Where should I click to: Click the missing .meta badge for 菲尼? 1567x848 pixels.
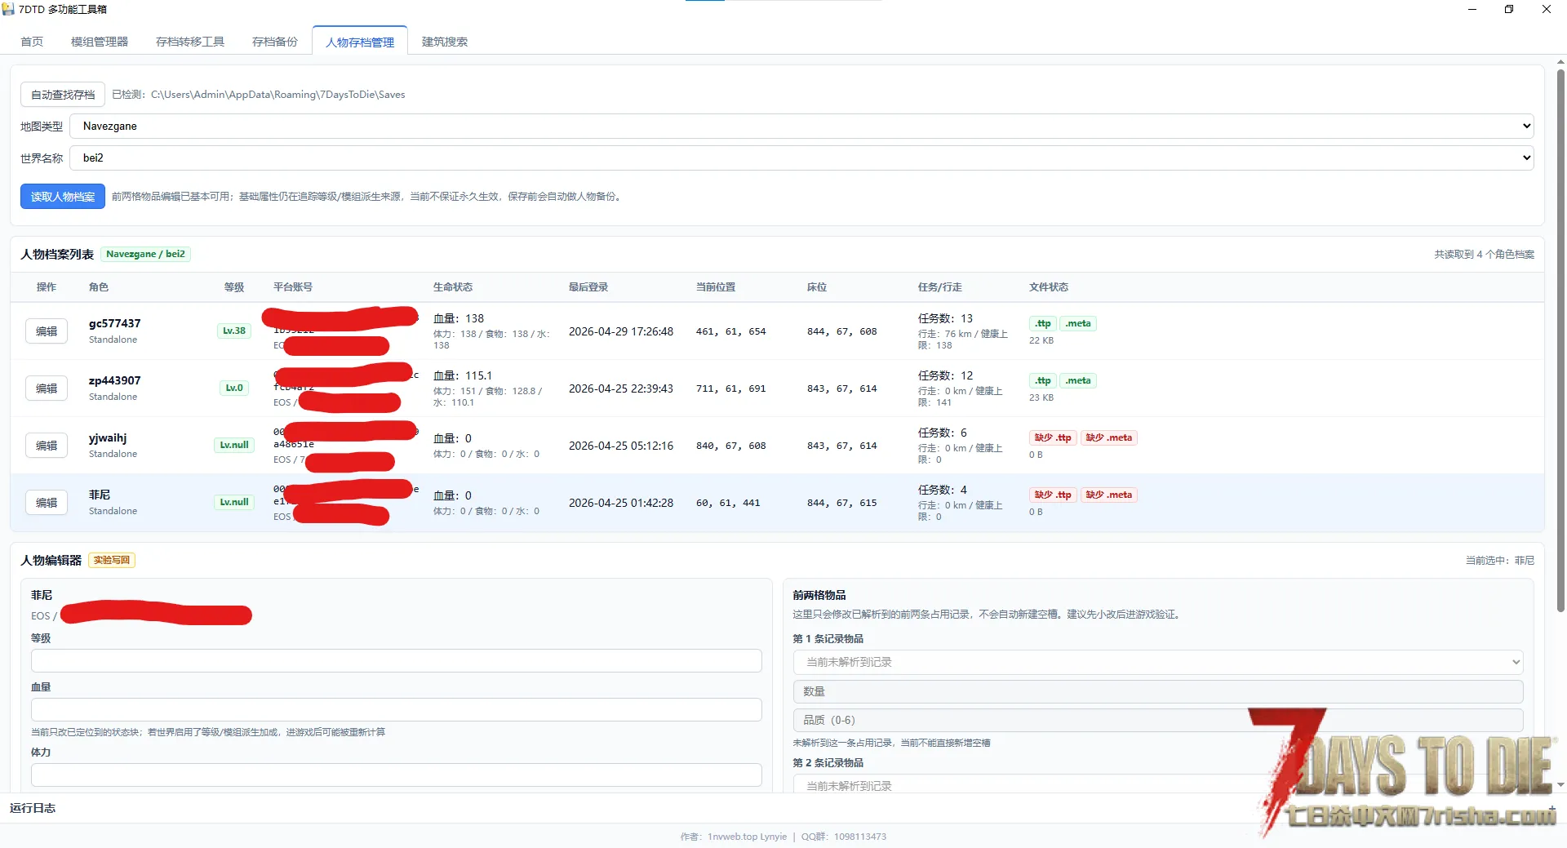pos(1108,495)
